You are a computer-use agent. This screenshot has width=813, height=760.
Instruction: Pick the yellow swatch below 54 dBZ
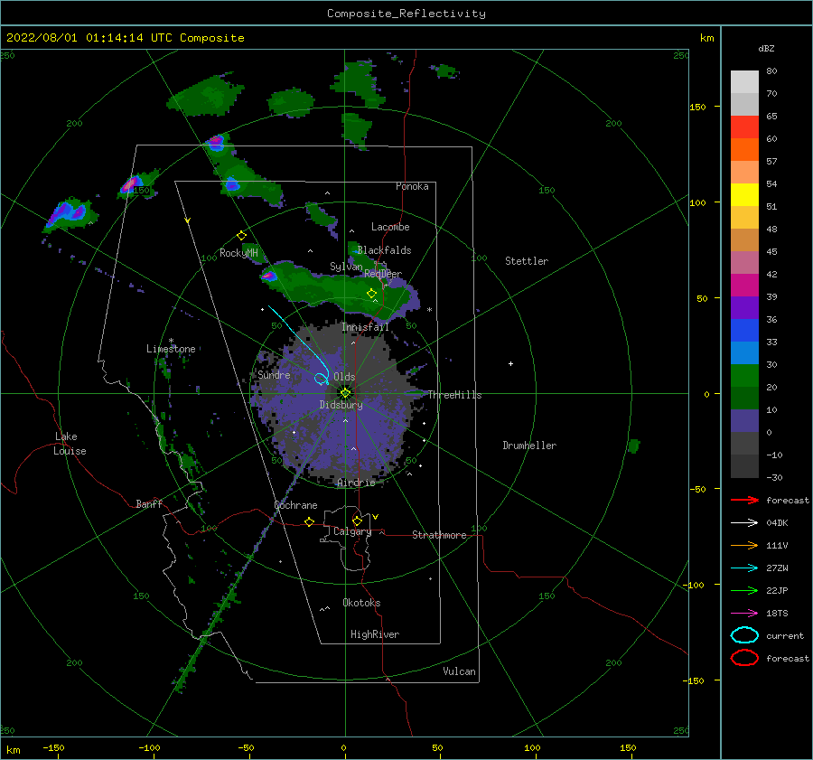point(744,195)
